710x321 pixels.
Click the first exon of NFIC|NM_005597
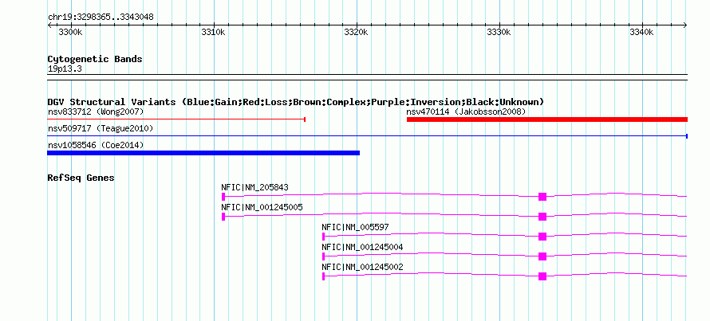(x=323, y=237)
